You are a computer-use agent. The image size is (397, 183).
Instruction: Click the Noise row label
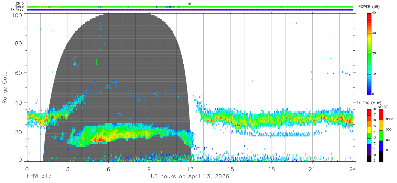(x=19, y=6)
